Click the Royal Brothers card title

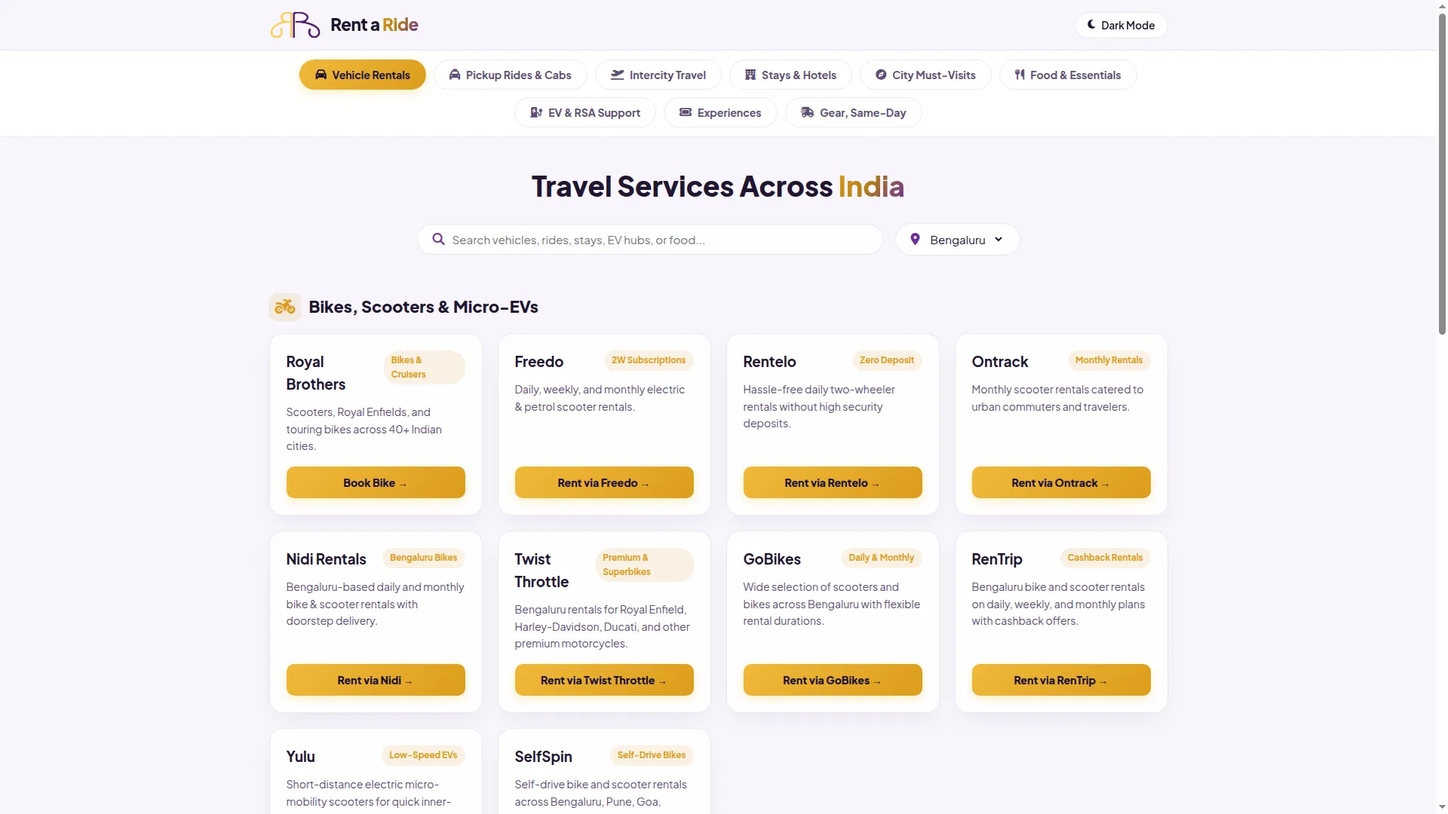point(316,373)
